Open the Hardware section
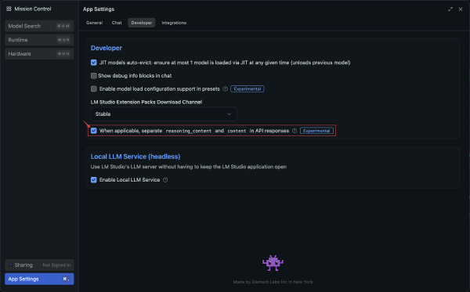This screenshot has width=470, height=292. (x=39, y=53)
